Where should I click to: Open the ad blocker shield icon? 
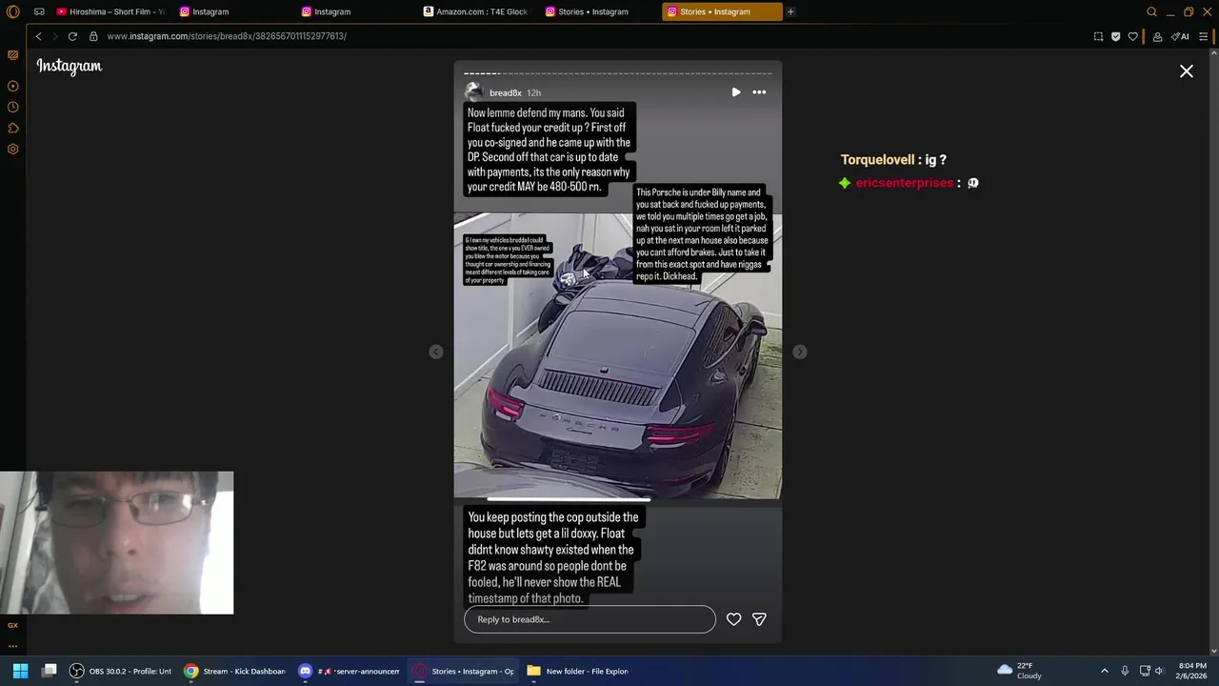1115,36
